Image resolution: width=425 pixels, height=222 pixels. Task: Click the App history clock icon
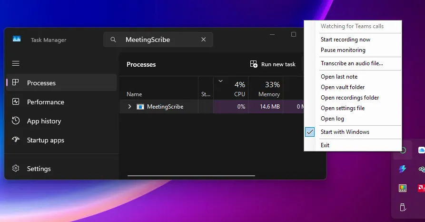15,121
